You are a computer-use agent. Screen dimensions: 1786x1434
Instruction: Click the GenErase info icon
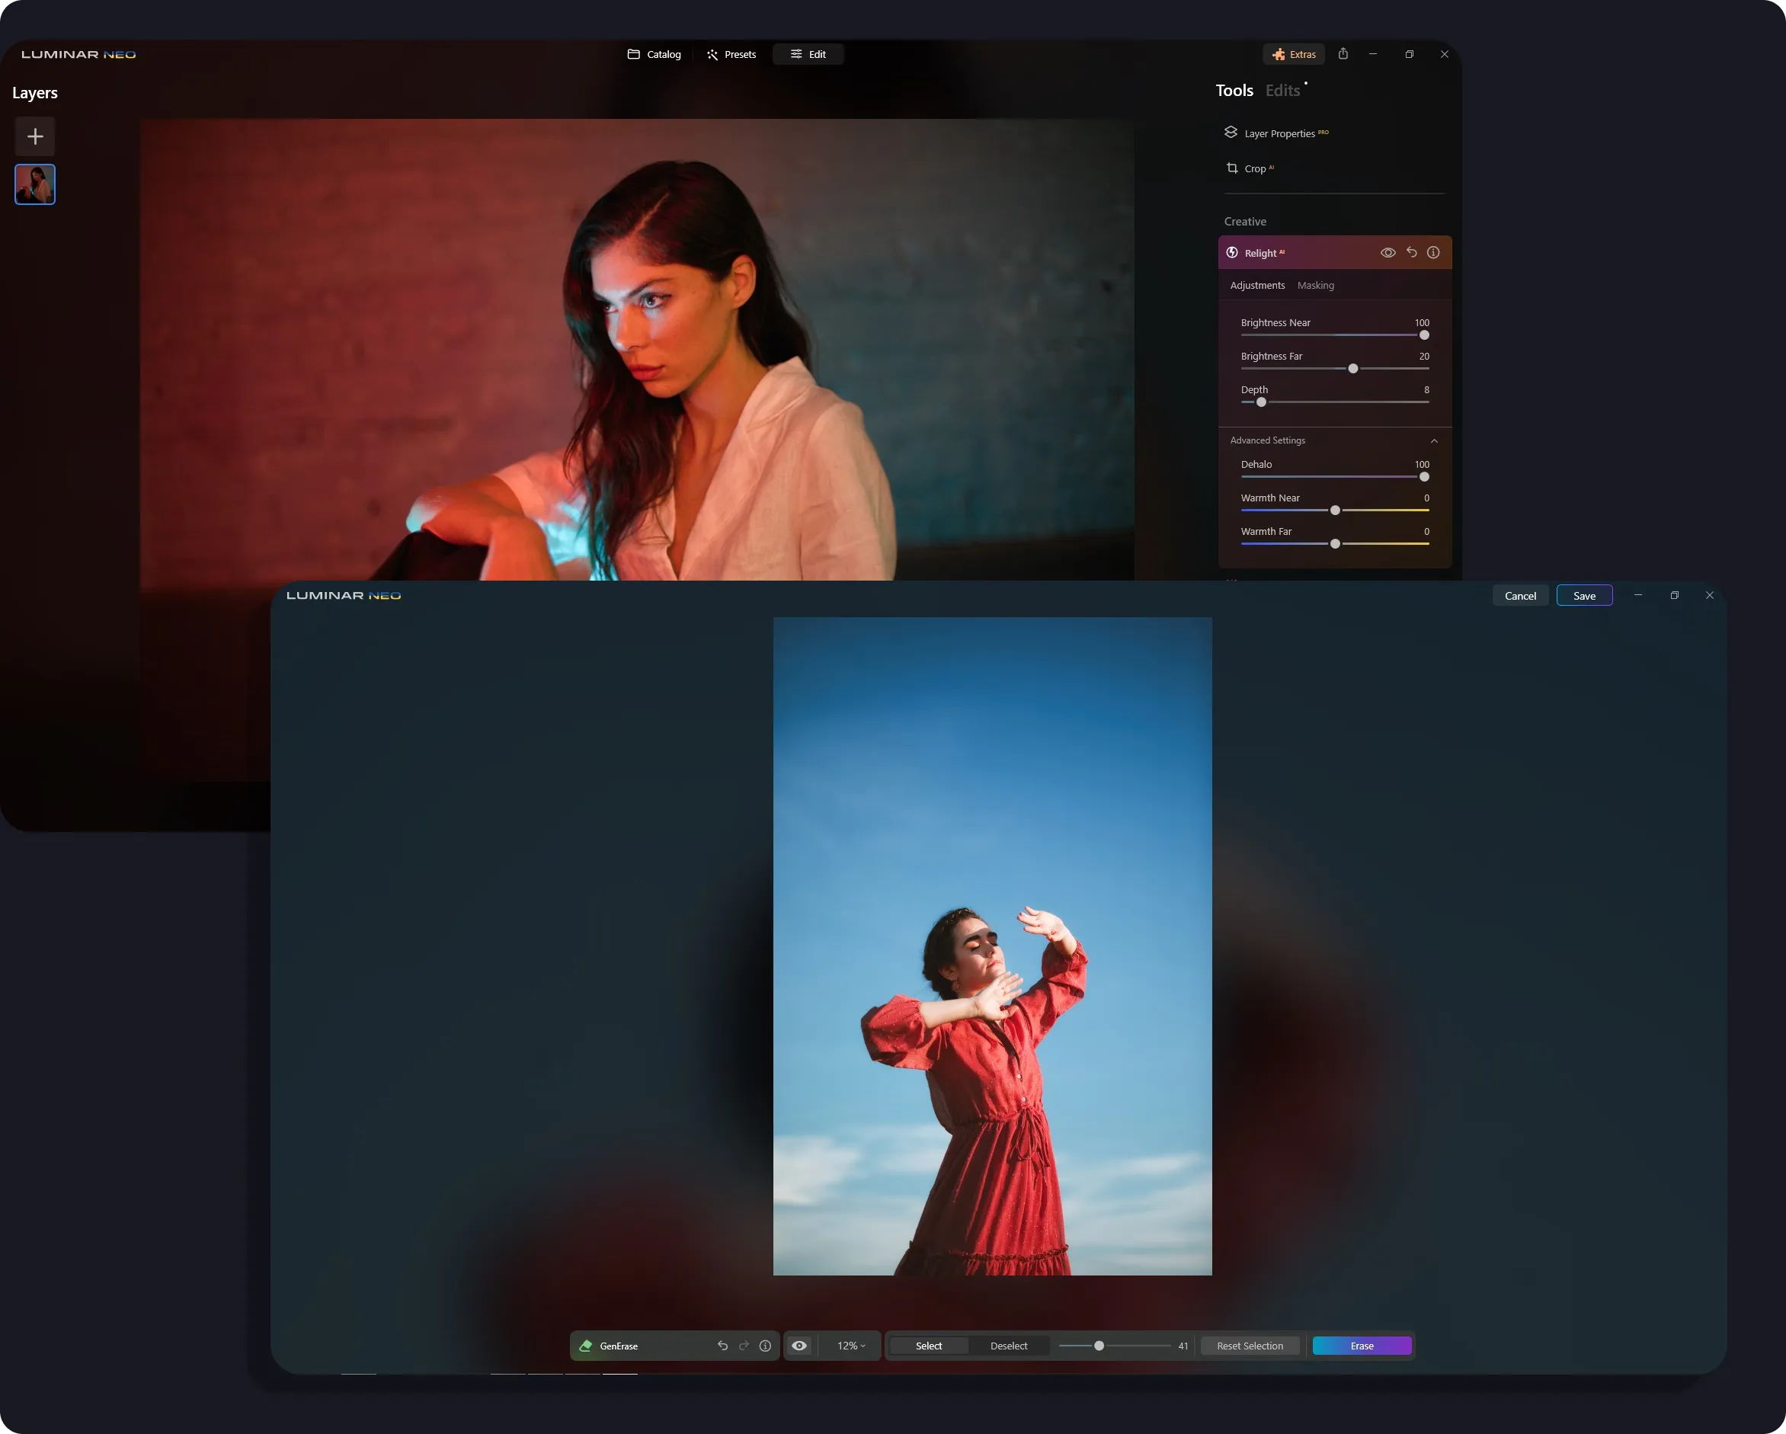click(x=766, y=1346)
